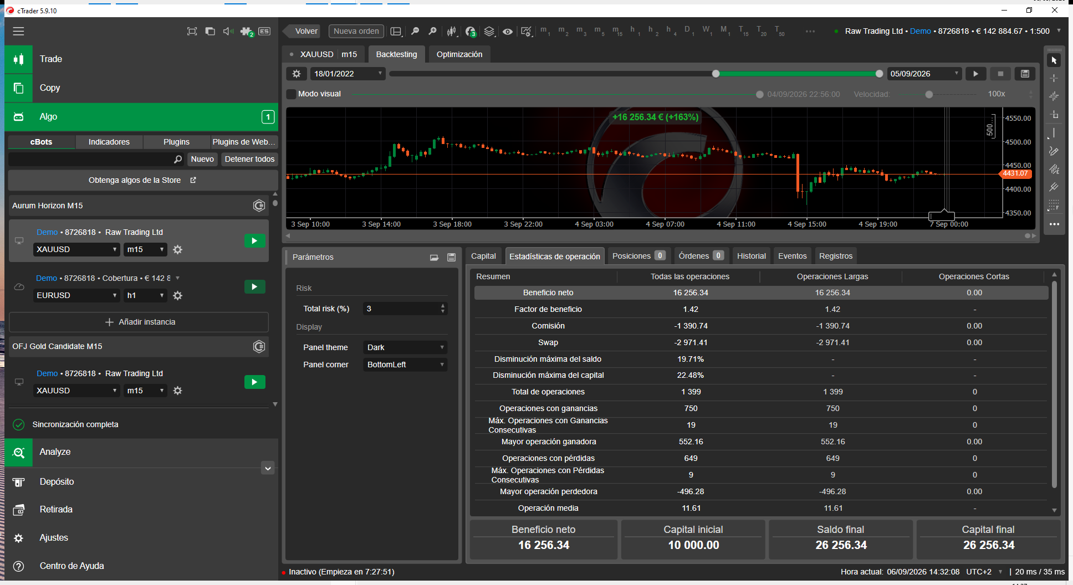The height and width of the screenshot is (585, 1073).
Task: Enable Modo visual checkbox
Action: coord(291,94)
